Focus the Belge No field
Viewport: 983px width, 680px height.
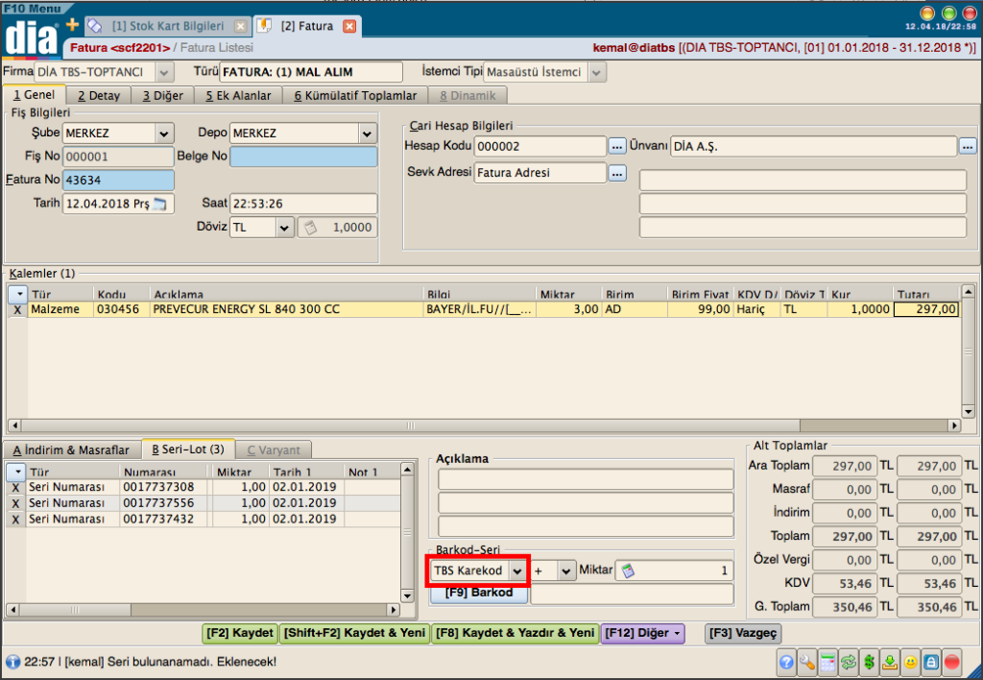point(303,157)
